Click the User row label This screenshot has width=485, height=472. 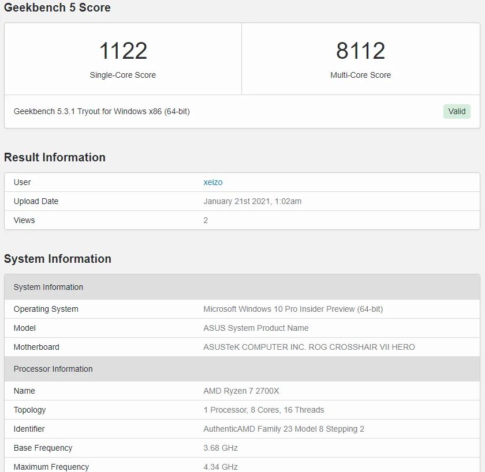23,182
